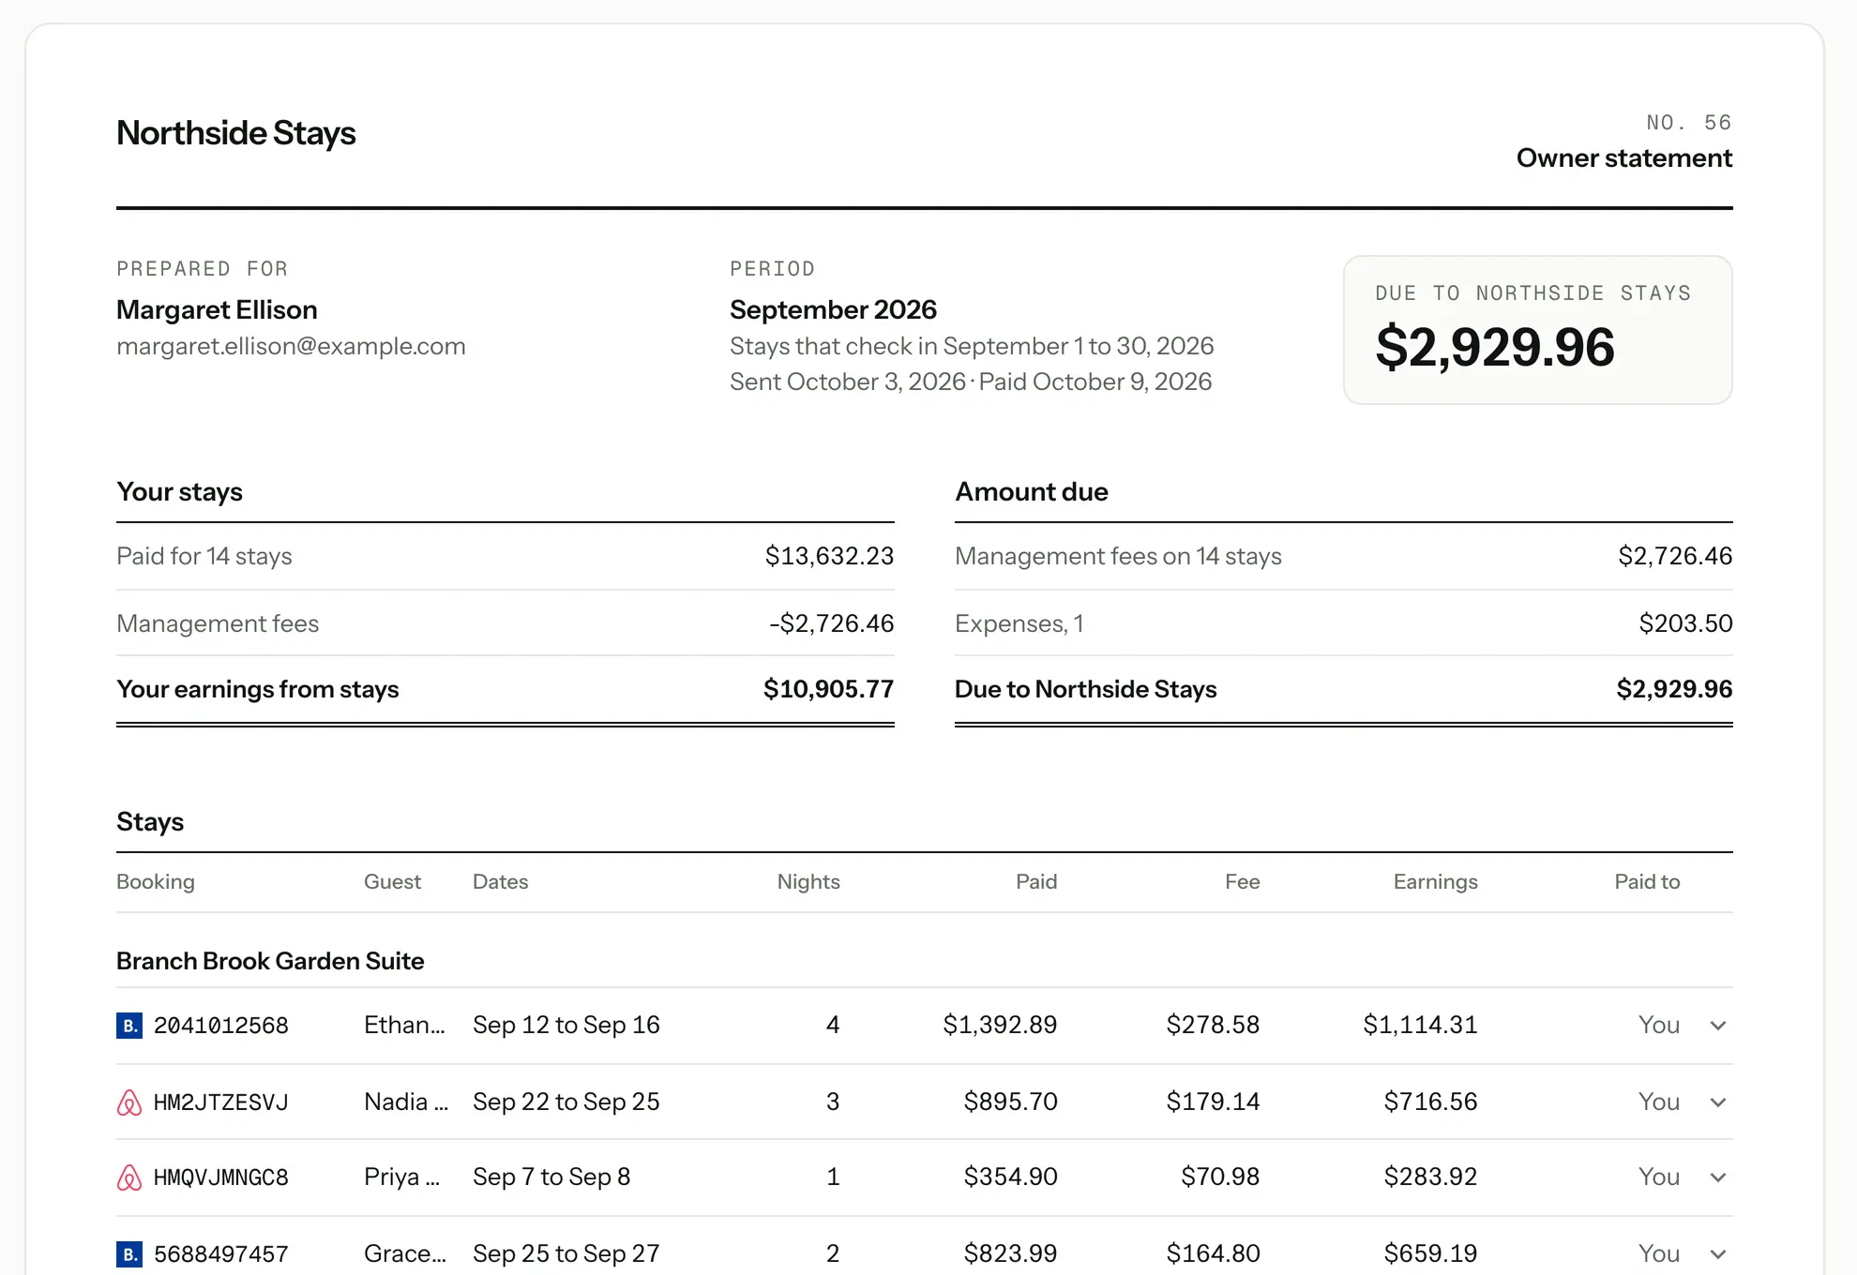
Task: Click the $13,632.23 paid total
Action: pos(829,557)
